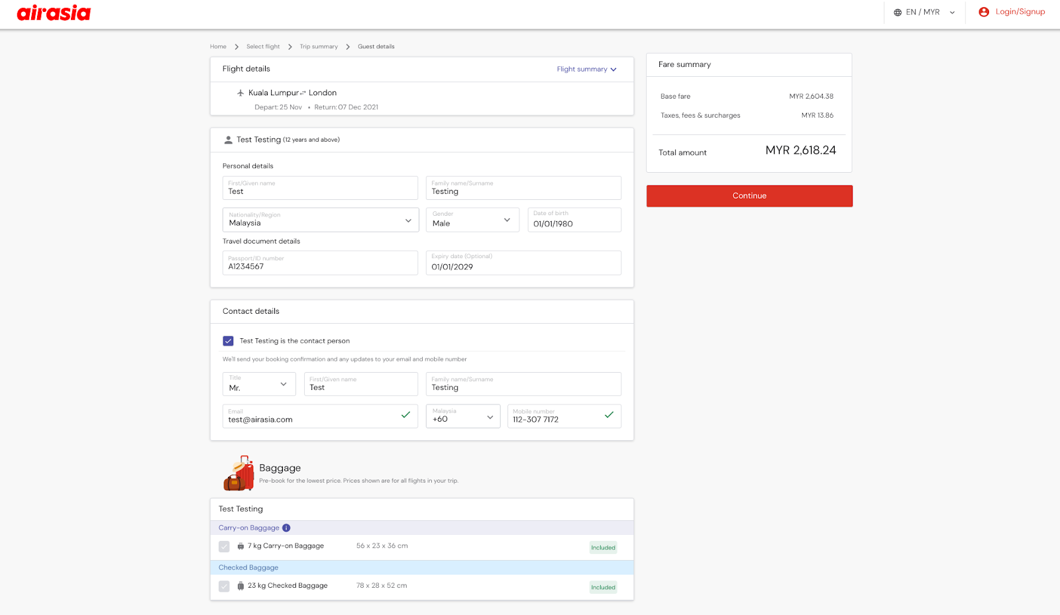Click the Login/Signup link
The width and height of the screenshot is (1060, 615).
(x=1020, y=12)
